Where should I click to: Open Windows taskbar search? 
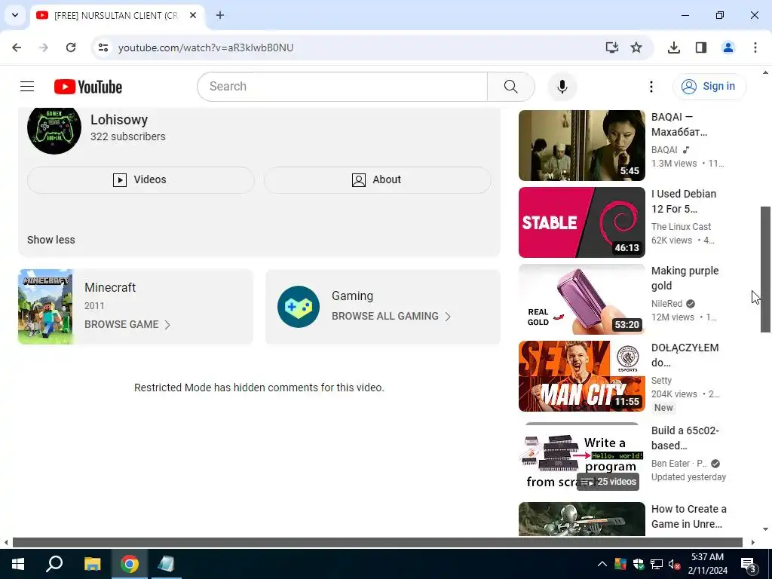point(54,564)
